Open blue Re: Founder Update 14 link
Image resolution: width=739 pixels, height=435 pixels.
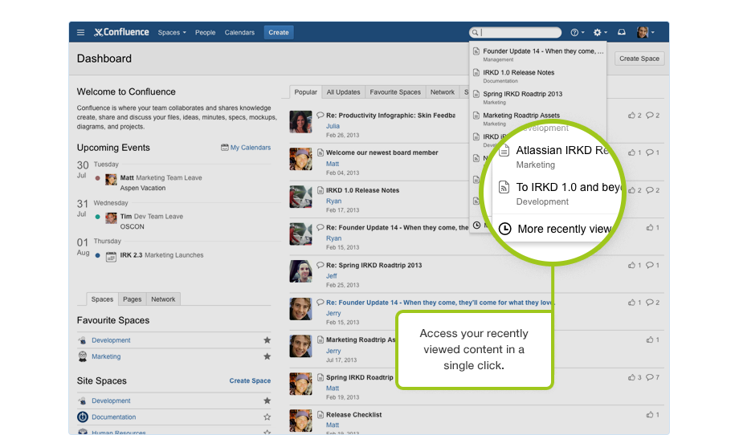click(440, 303)
